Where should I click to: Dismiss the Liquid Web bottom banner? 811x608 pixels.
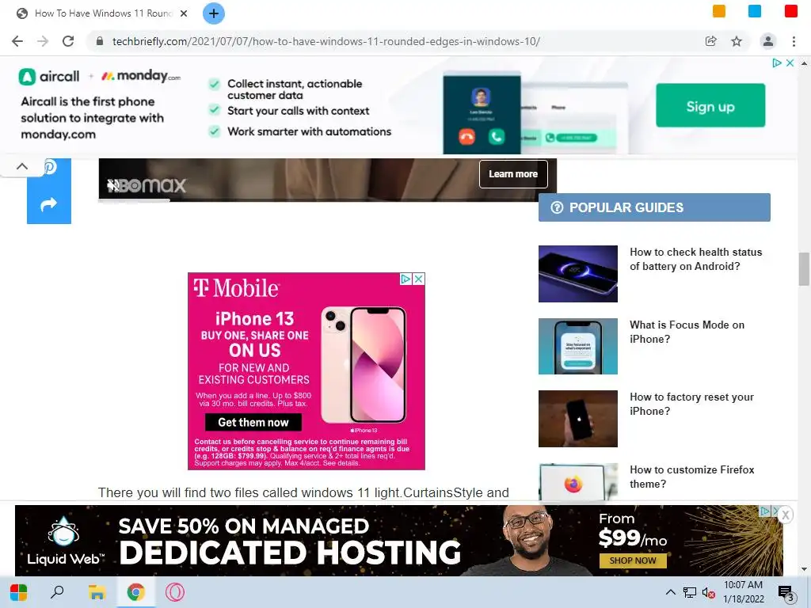785,515
